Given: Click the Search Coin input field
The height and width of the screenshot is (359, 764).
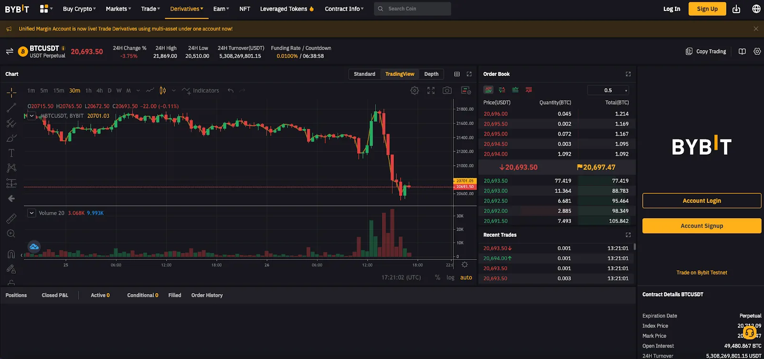Looking at the screenshot, I should coord(415,9).
